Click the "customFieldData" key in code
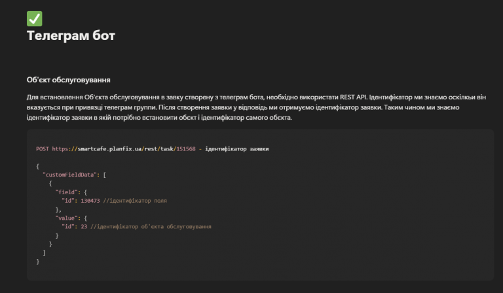 (x=71, y=175)
